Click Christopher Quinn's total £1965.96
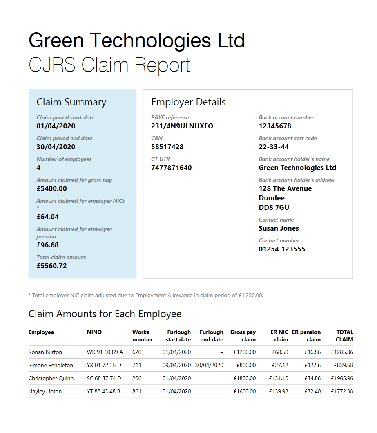The image size is (377, 433). tap(342, 378)
